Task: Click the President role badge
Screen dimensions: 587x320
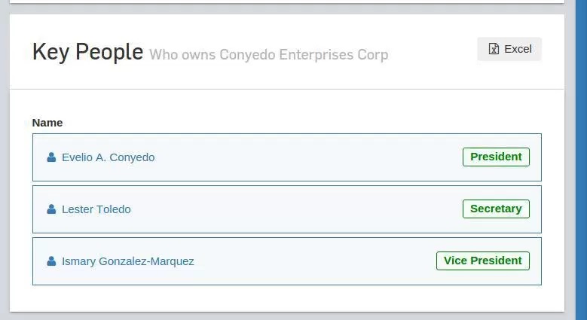Action: [x=496, y=157]
